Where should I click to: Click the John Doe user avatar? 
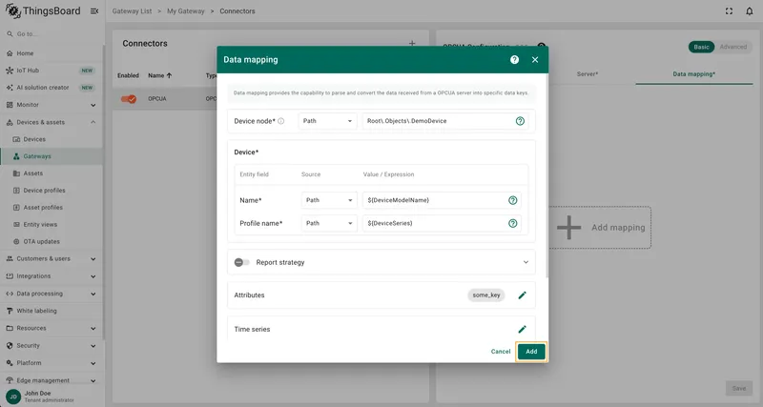point(13,397)
